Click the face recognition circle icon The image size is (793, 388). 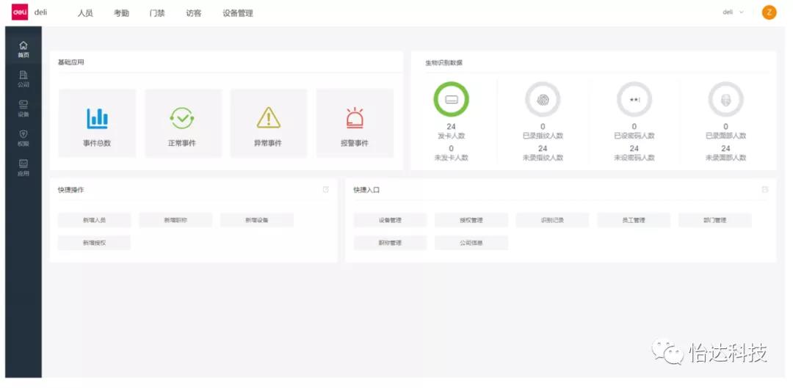[x=725, y=100]
